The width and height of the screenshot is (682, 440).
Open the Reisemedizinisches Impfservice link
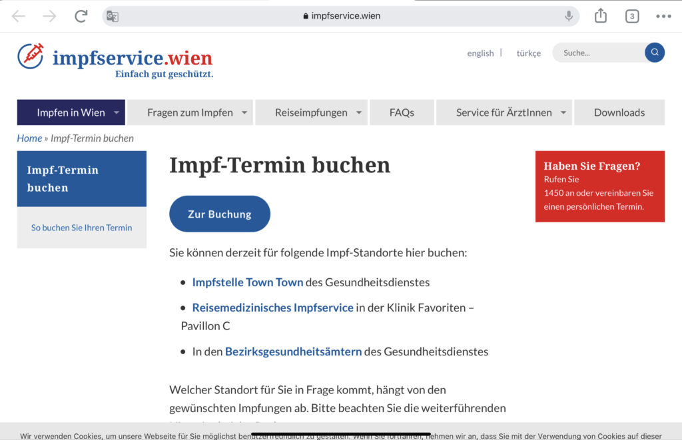(272, 308)
